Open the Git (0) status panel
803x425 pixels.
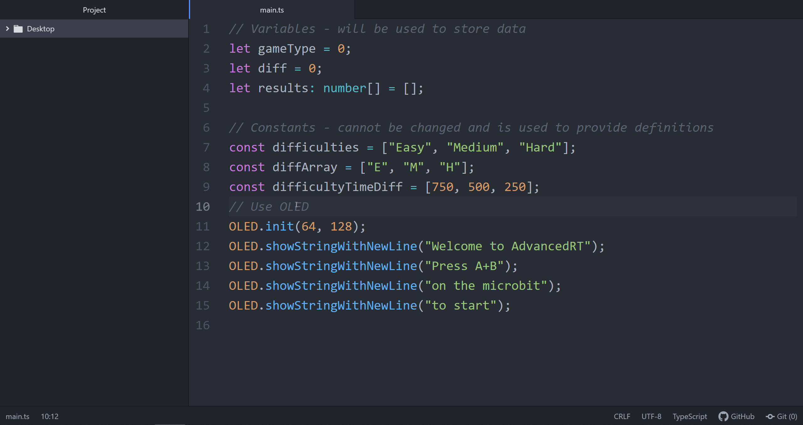coord(787,416)
